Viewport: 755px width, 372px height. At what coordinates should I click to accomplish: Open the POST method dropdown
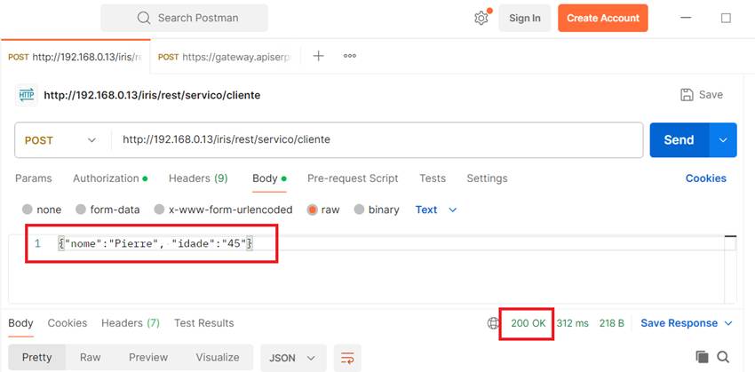point(61,140)
